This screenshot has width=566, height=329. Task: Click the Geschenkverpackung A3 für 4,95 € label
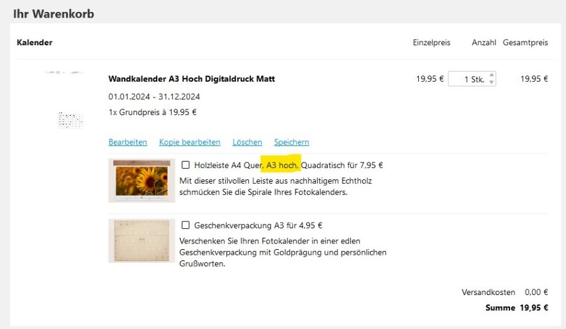258,225
